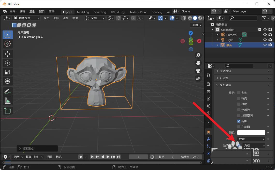The image size is (275, 170).
Task: Click the new Scene copy button
Action: [214, 11]
